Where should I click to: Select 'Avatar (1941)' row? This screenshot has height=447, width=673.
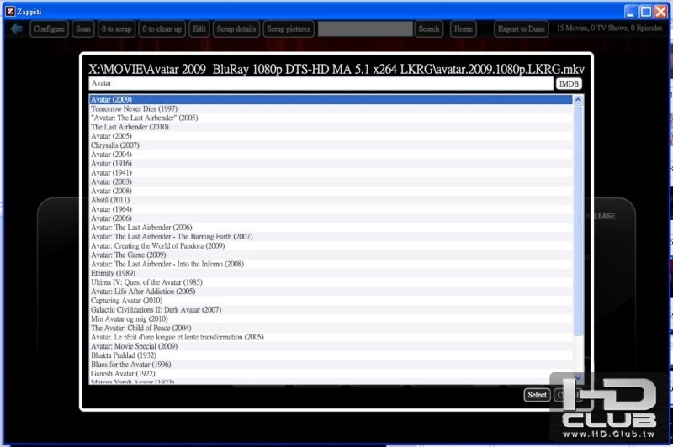point(331,173)
